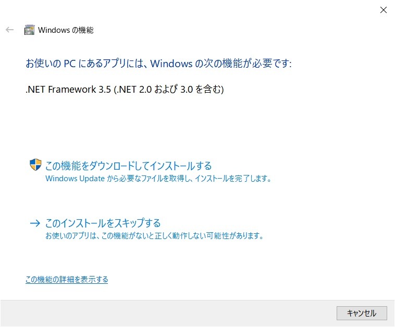Click the gray footer bar left of キャンセル

coord(168,313)
